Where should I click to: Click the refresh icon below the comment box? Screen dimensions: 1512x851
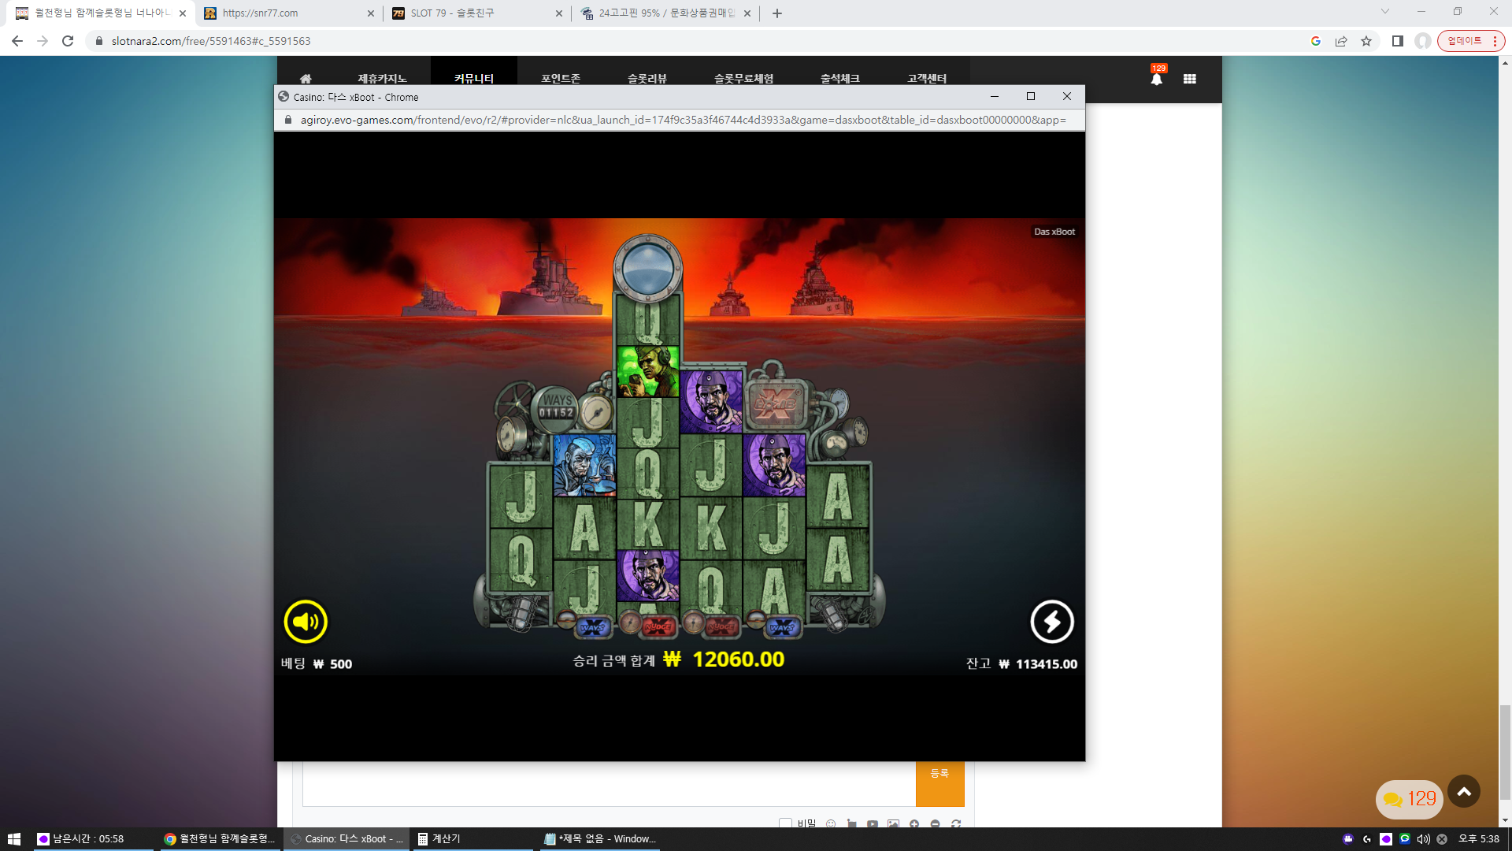[x=956, y=823]
